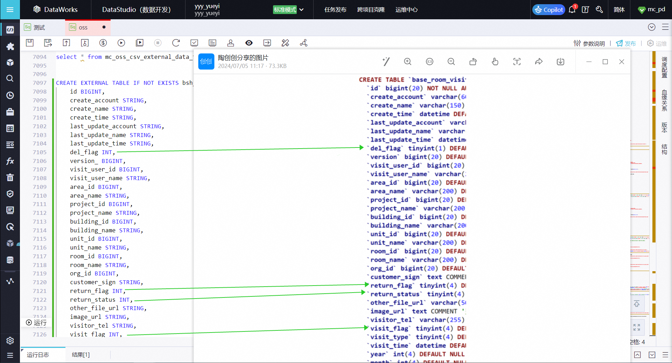
Task: Expand the tab list dropdown chevron
Action: click(652, 27)
